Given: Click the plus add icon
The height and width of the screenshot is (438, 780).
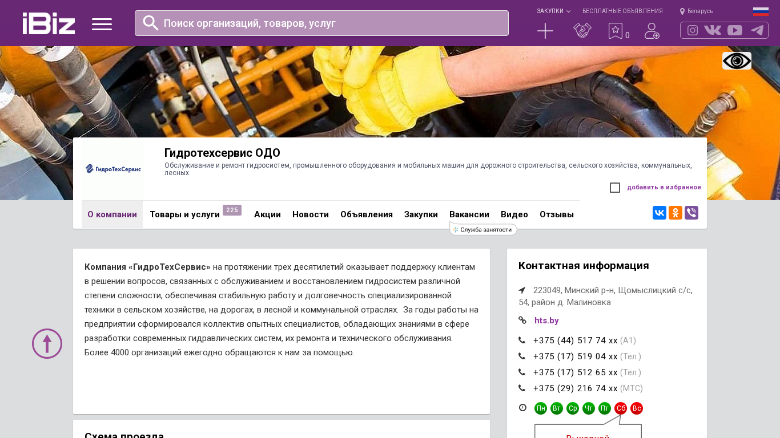Looking at the screenshot, I should coord(545,31).
